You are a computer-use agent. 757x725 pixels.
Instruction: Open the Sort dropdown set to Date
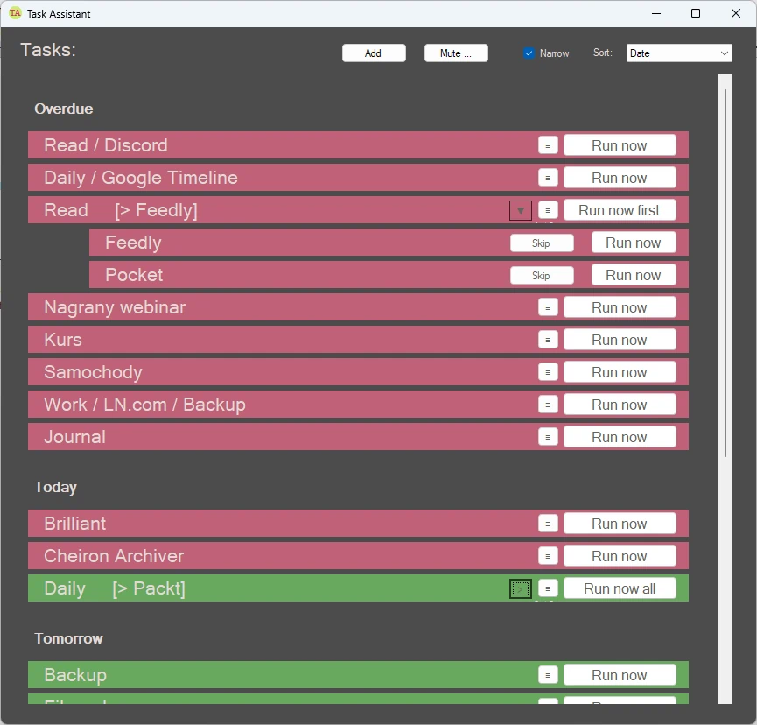[x=678, y=53]
